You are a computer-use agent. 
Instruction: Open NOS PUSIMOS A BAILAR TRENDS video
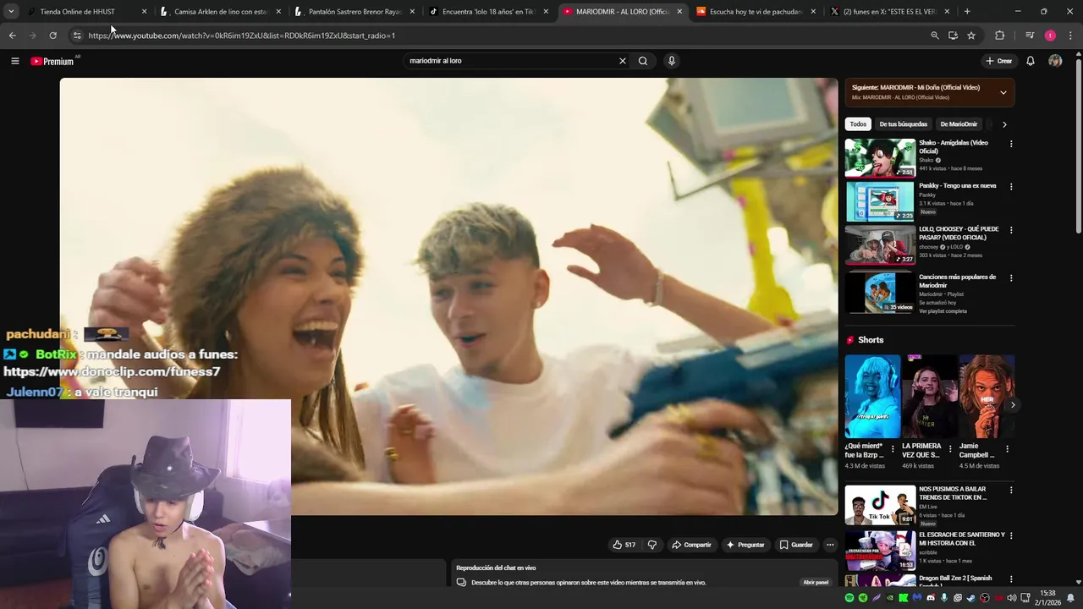coord(880,505)
